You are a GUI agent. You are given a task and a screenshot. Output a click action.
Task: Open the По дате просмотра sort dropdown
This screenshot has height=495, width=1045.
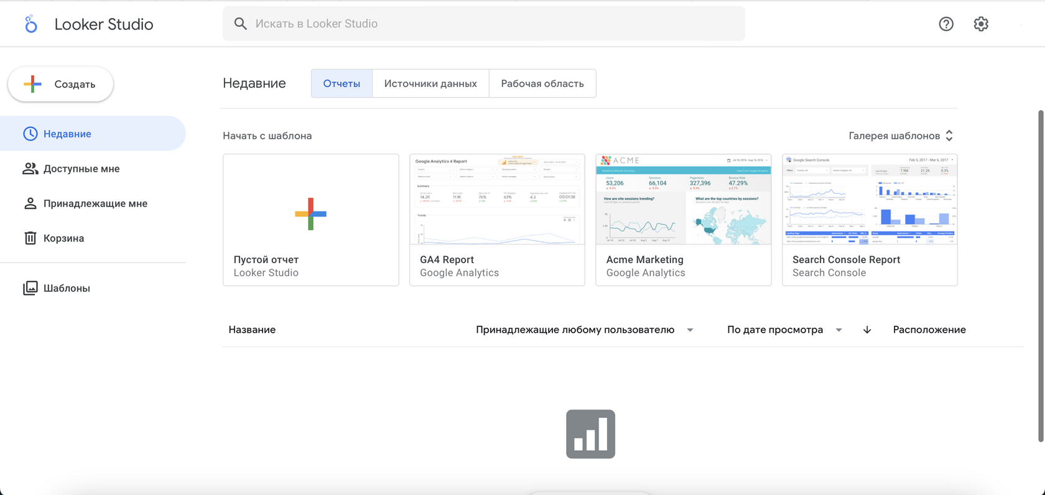(784, 330)
